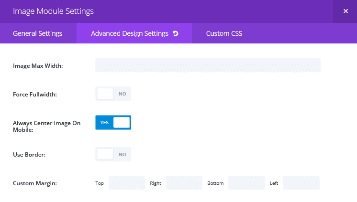Image resolution: width=357 pixels, height=202 pixels.
Task: Click the 'Use Border:' label
Action: coord(29,155)
